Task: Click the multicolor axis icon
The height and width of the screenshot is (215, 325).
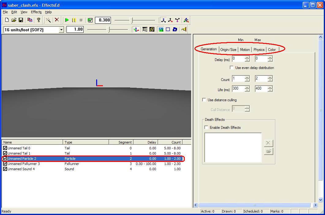Action: [x=186, y=20]
